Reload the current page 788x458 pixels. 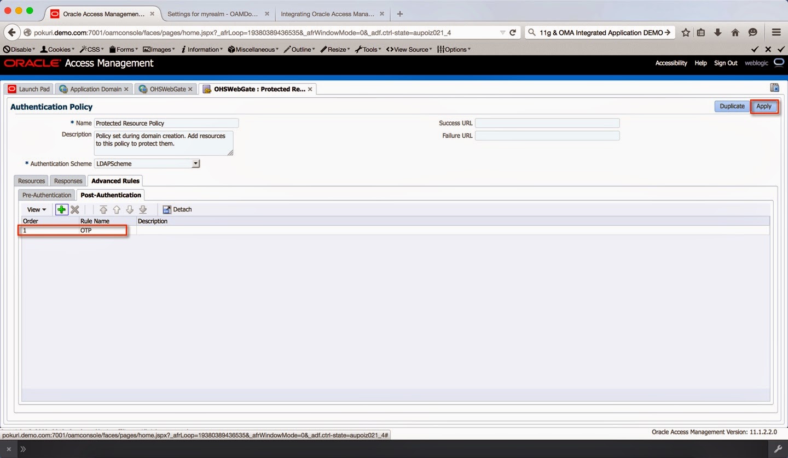click(x=512, y=32)
